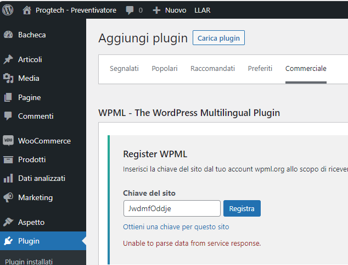Click the comments bubble icon in admin bar
The height and width of the screenshot is (265, 348).
tap(130, 10)
